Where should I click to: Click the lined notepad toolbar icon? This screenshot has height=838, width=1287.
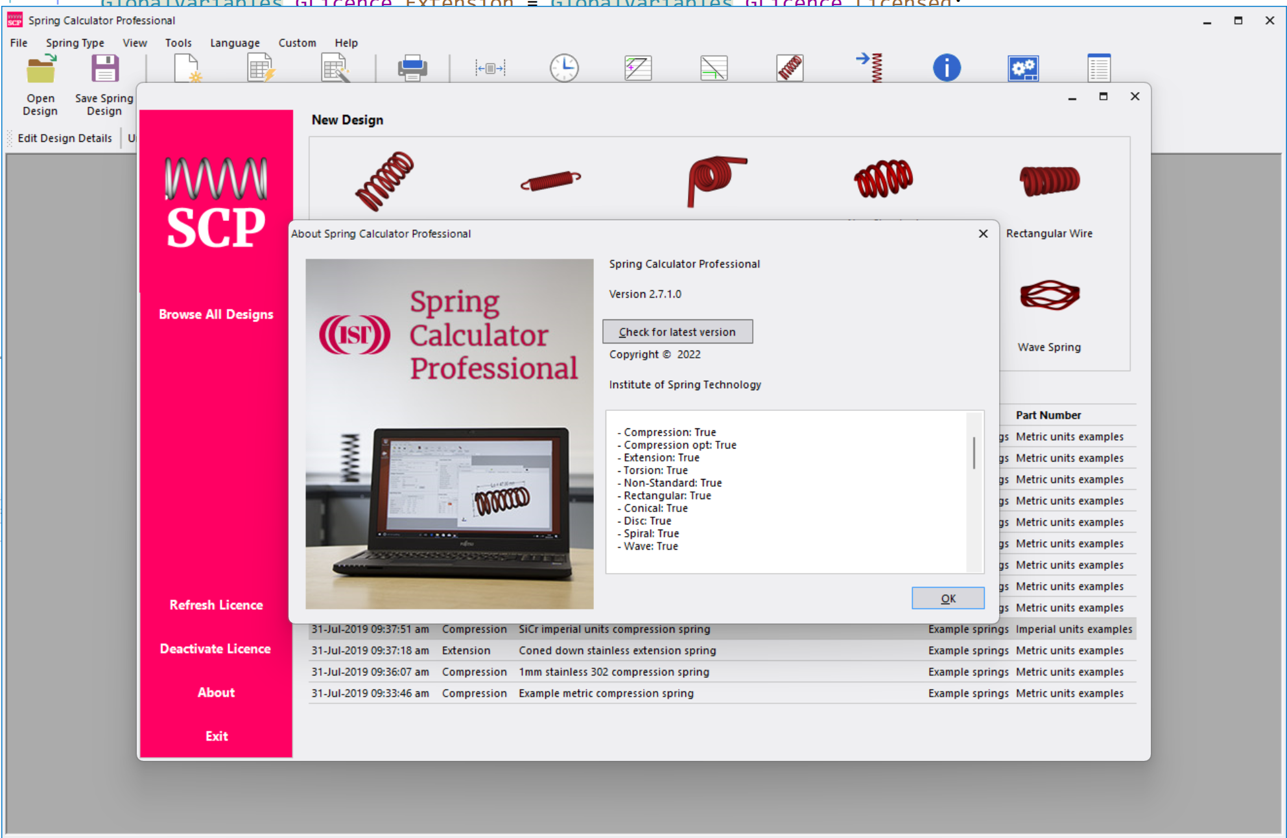point(1099,67)
